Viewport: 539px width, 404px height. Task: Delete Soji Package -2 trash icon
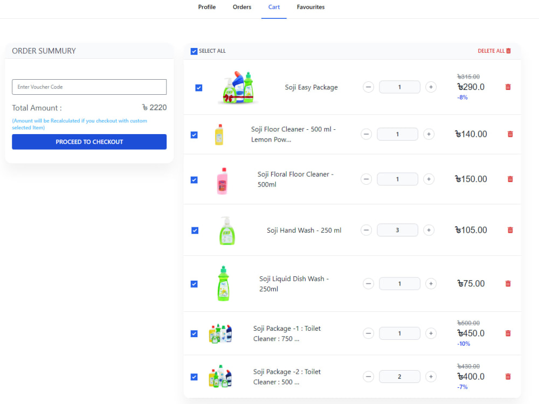tap(508, 377)
